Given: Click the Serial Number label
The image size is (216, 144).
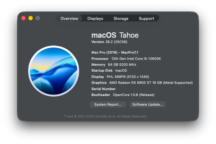Looking at the screenshot, I should [x=104, y=89].
